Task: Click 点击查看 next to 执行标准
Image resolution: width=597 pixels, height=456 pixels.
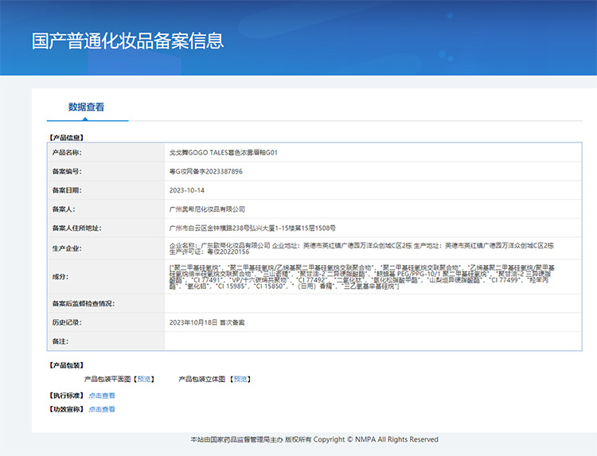Action: 102,396
